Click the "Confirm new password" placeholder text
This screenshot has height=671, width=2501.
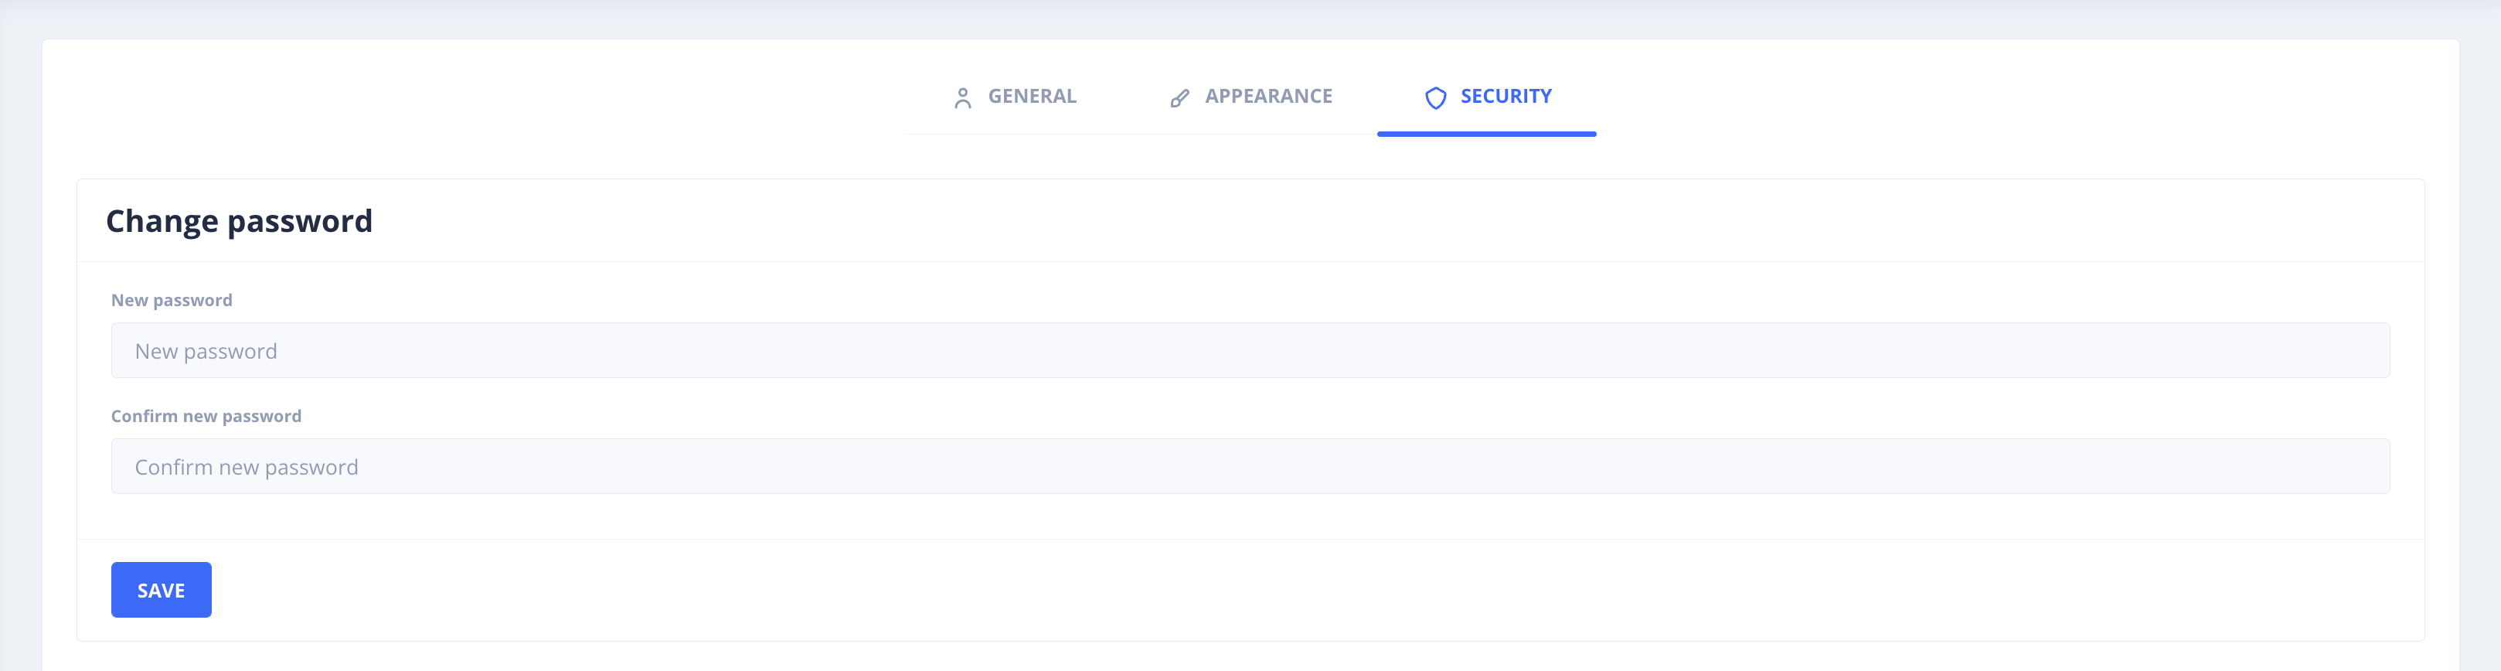[x=247, y=468]
